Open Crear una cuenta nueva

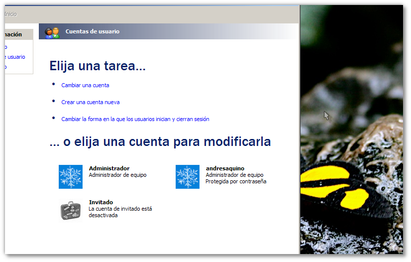[91, 102]
